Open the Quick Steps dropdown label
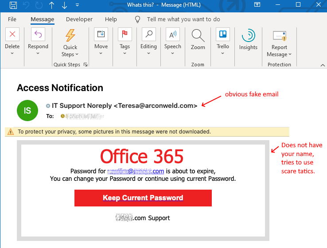 point(70,51)
